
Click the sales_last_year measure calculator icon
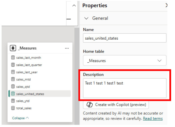[x=13, y=72]
